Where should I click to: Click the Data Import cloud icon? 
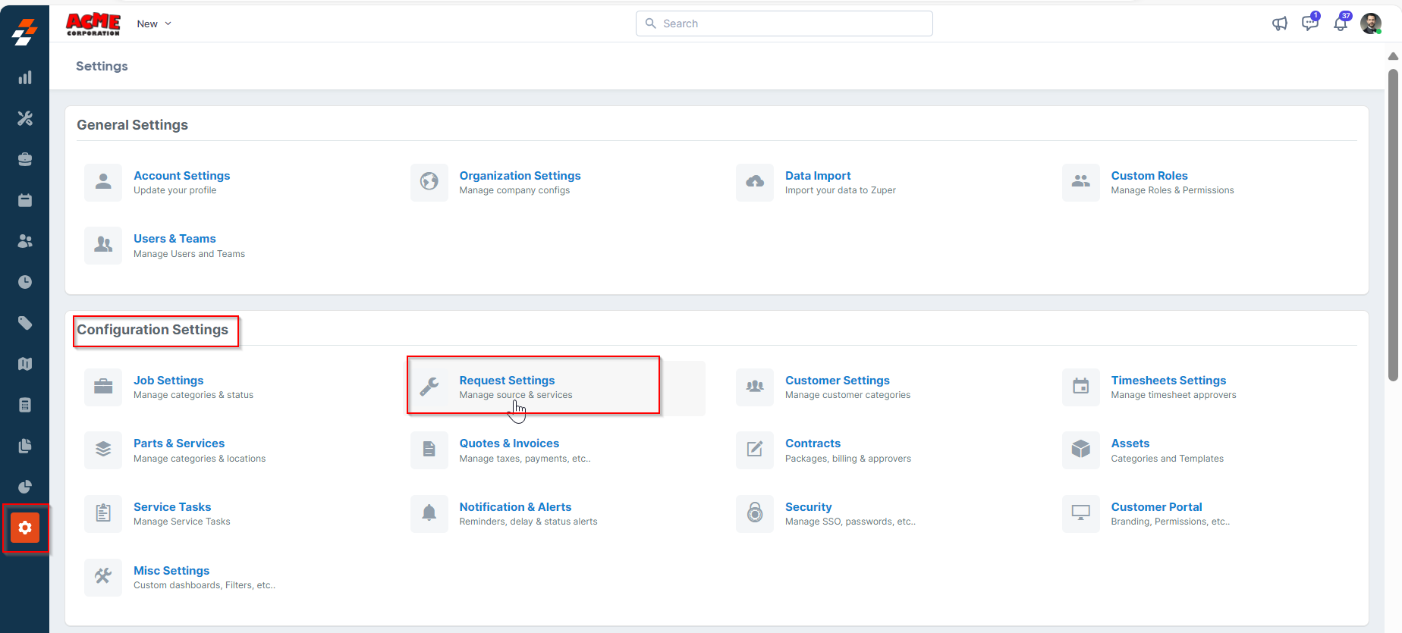coord(755,182)
